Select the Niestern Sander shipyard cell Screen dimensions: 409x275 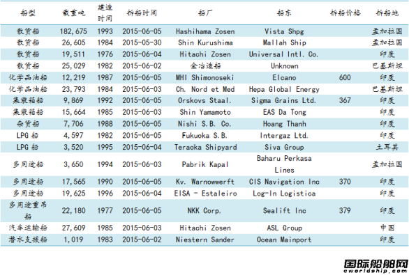[x=204, y=239]
